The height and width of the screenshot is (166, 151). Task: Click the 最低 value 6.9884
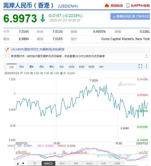24,39
